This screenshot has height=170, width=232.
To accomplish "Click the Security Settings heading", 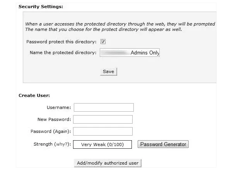I will 41,7.
